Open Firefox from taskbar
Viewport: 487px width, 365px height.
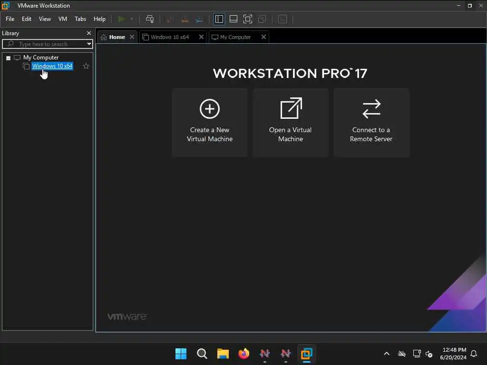coord(244,354)
